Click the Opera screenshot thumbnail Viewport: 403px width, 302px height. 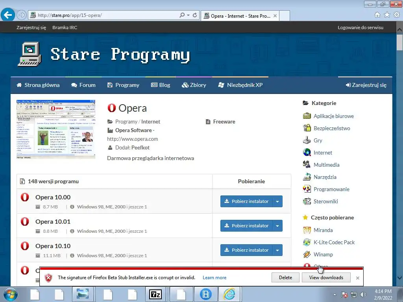56,129
